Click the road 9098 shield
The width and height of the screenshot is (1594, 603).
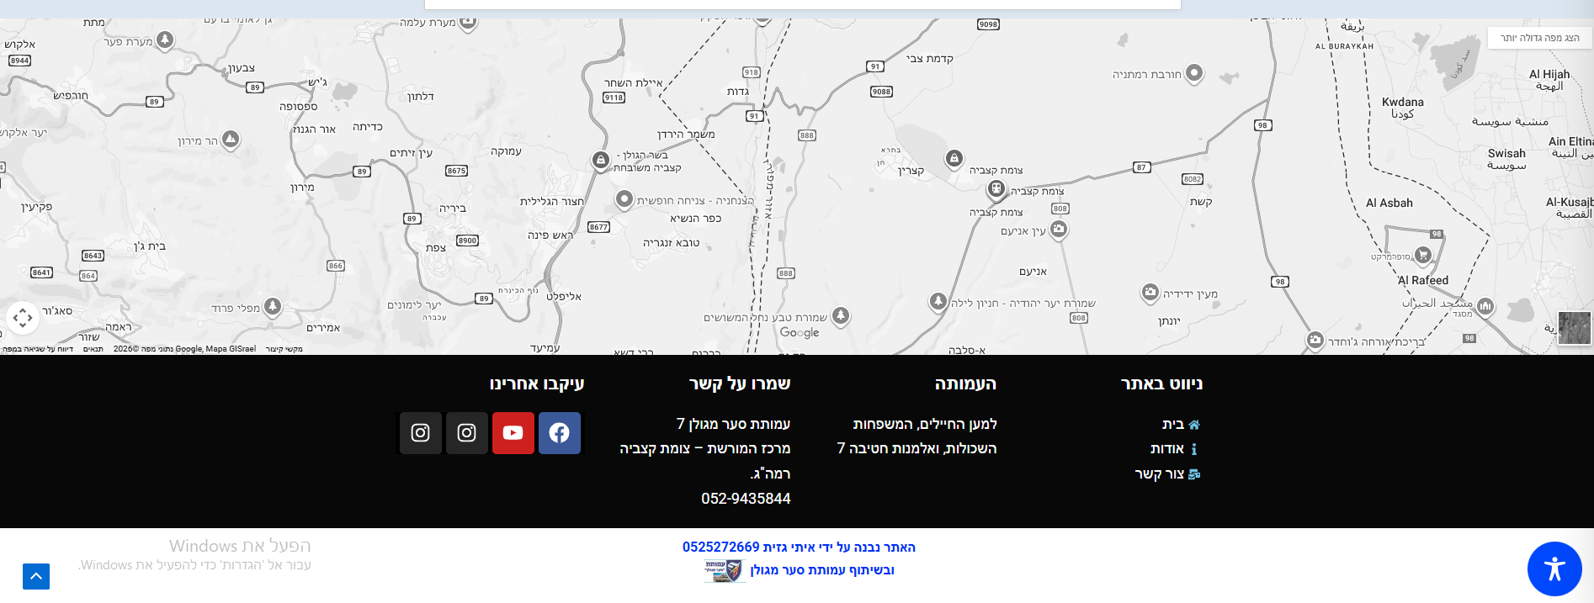click(988, 24)
